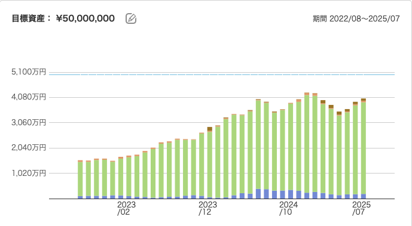Click the 2,040万円 axis label
The width and height of the screenshot is (412, 226).
[29, 148]
